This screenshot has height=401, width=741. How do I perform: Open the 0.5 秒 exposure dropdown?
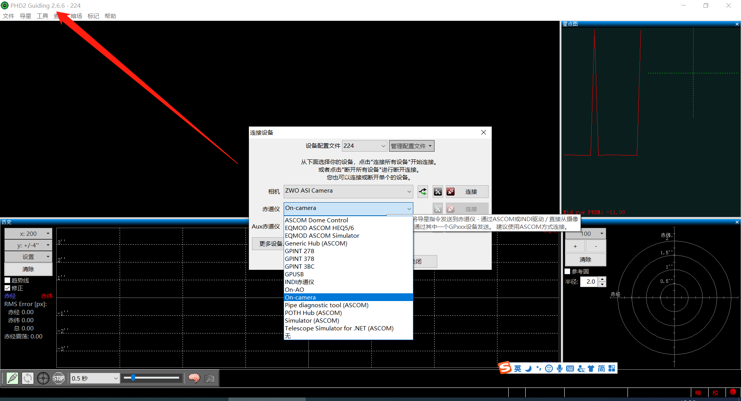(x=95, y=378)
